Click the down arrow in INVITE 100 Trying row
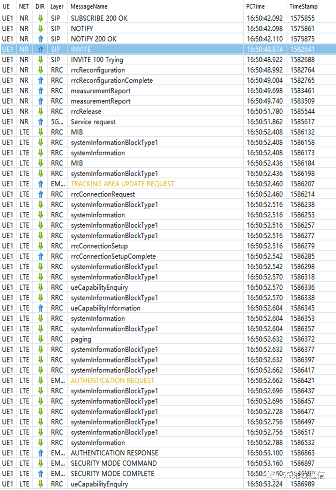Viewport: 336px width, 490px height. click(x=41, y=60)
